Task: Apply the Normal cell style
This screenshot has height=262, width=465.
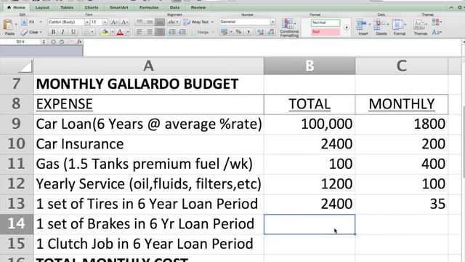Action: 325,23
